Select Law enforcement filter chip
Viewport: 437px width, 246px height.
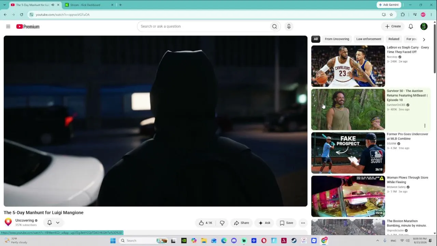369,39
